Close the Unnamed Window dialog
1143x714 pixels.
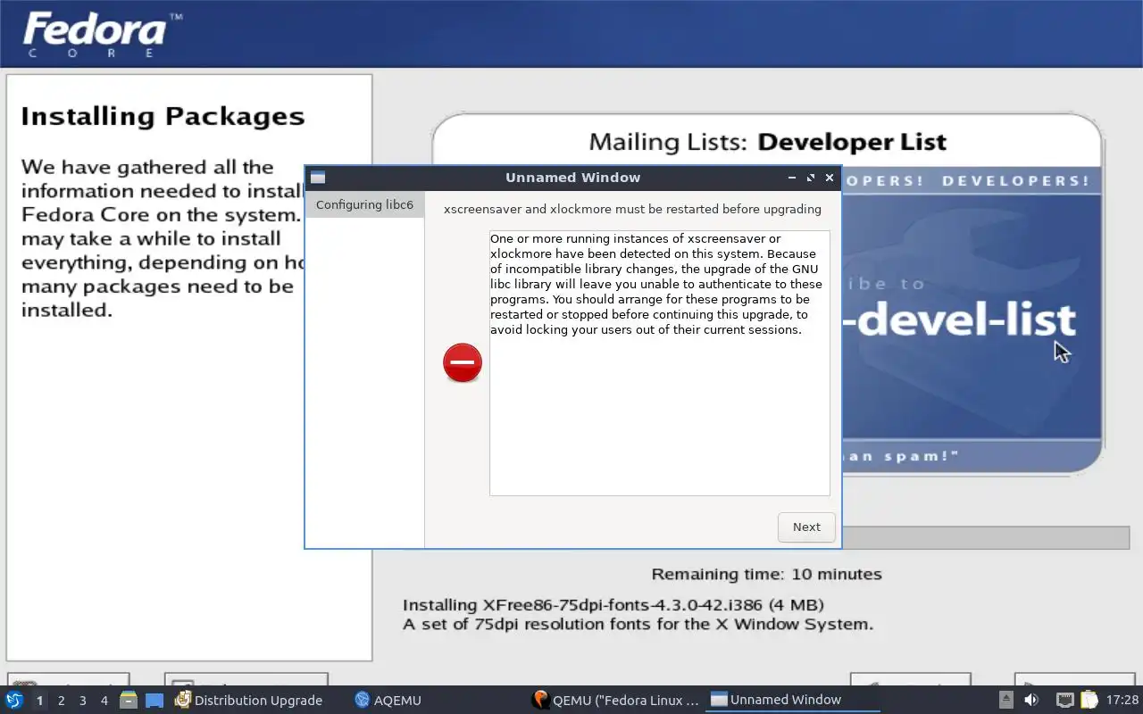(x=830, y=178)
